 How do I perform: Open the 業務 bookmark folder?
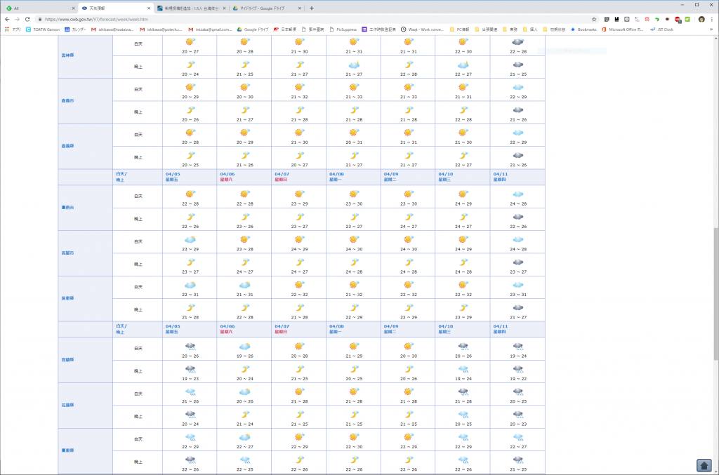click(x=510, y=29)
